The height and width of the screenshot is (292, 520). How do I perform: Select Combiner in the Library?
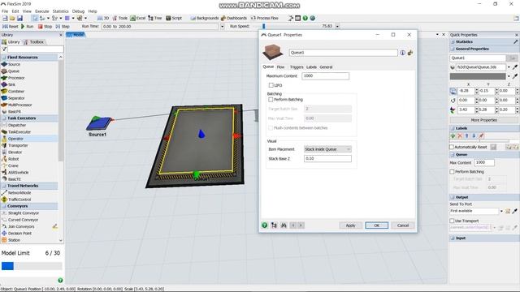point(13,92)
